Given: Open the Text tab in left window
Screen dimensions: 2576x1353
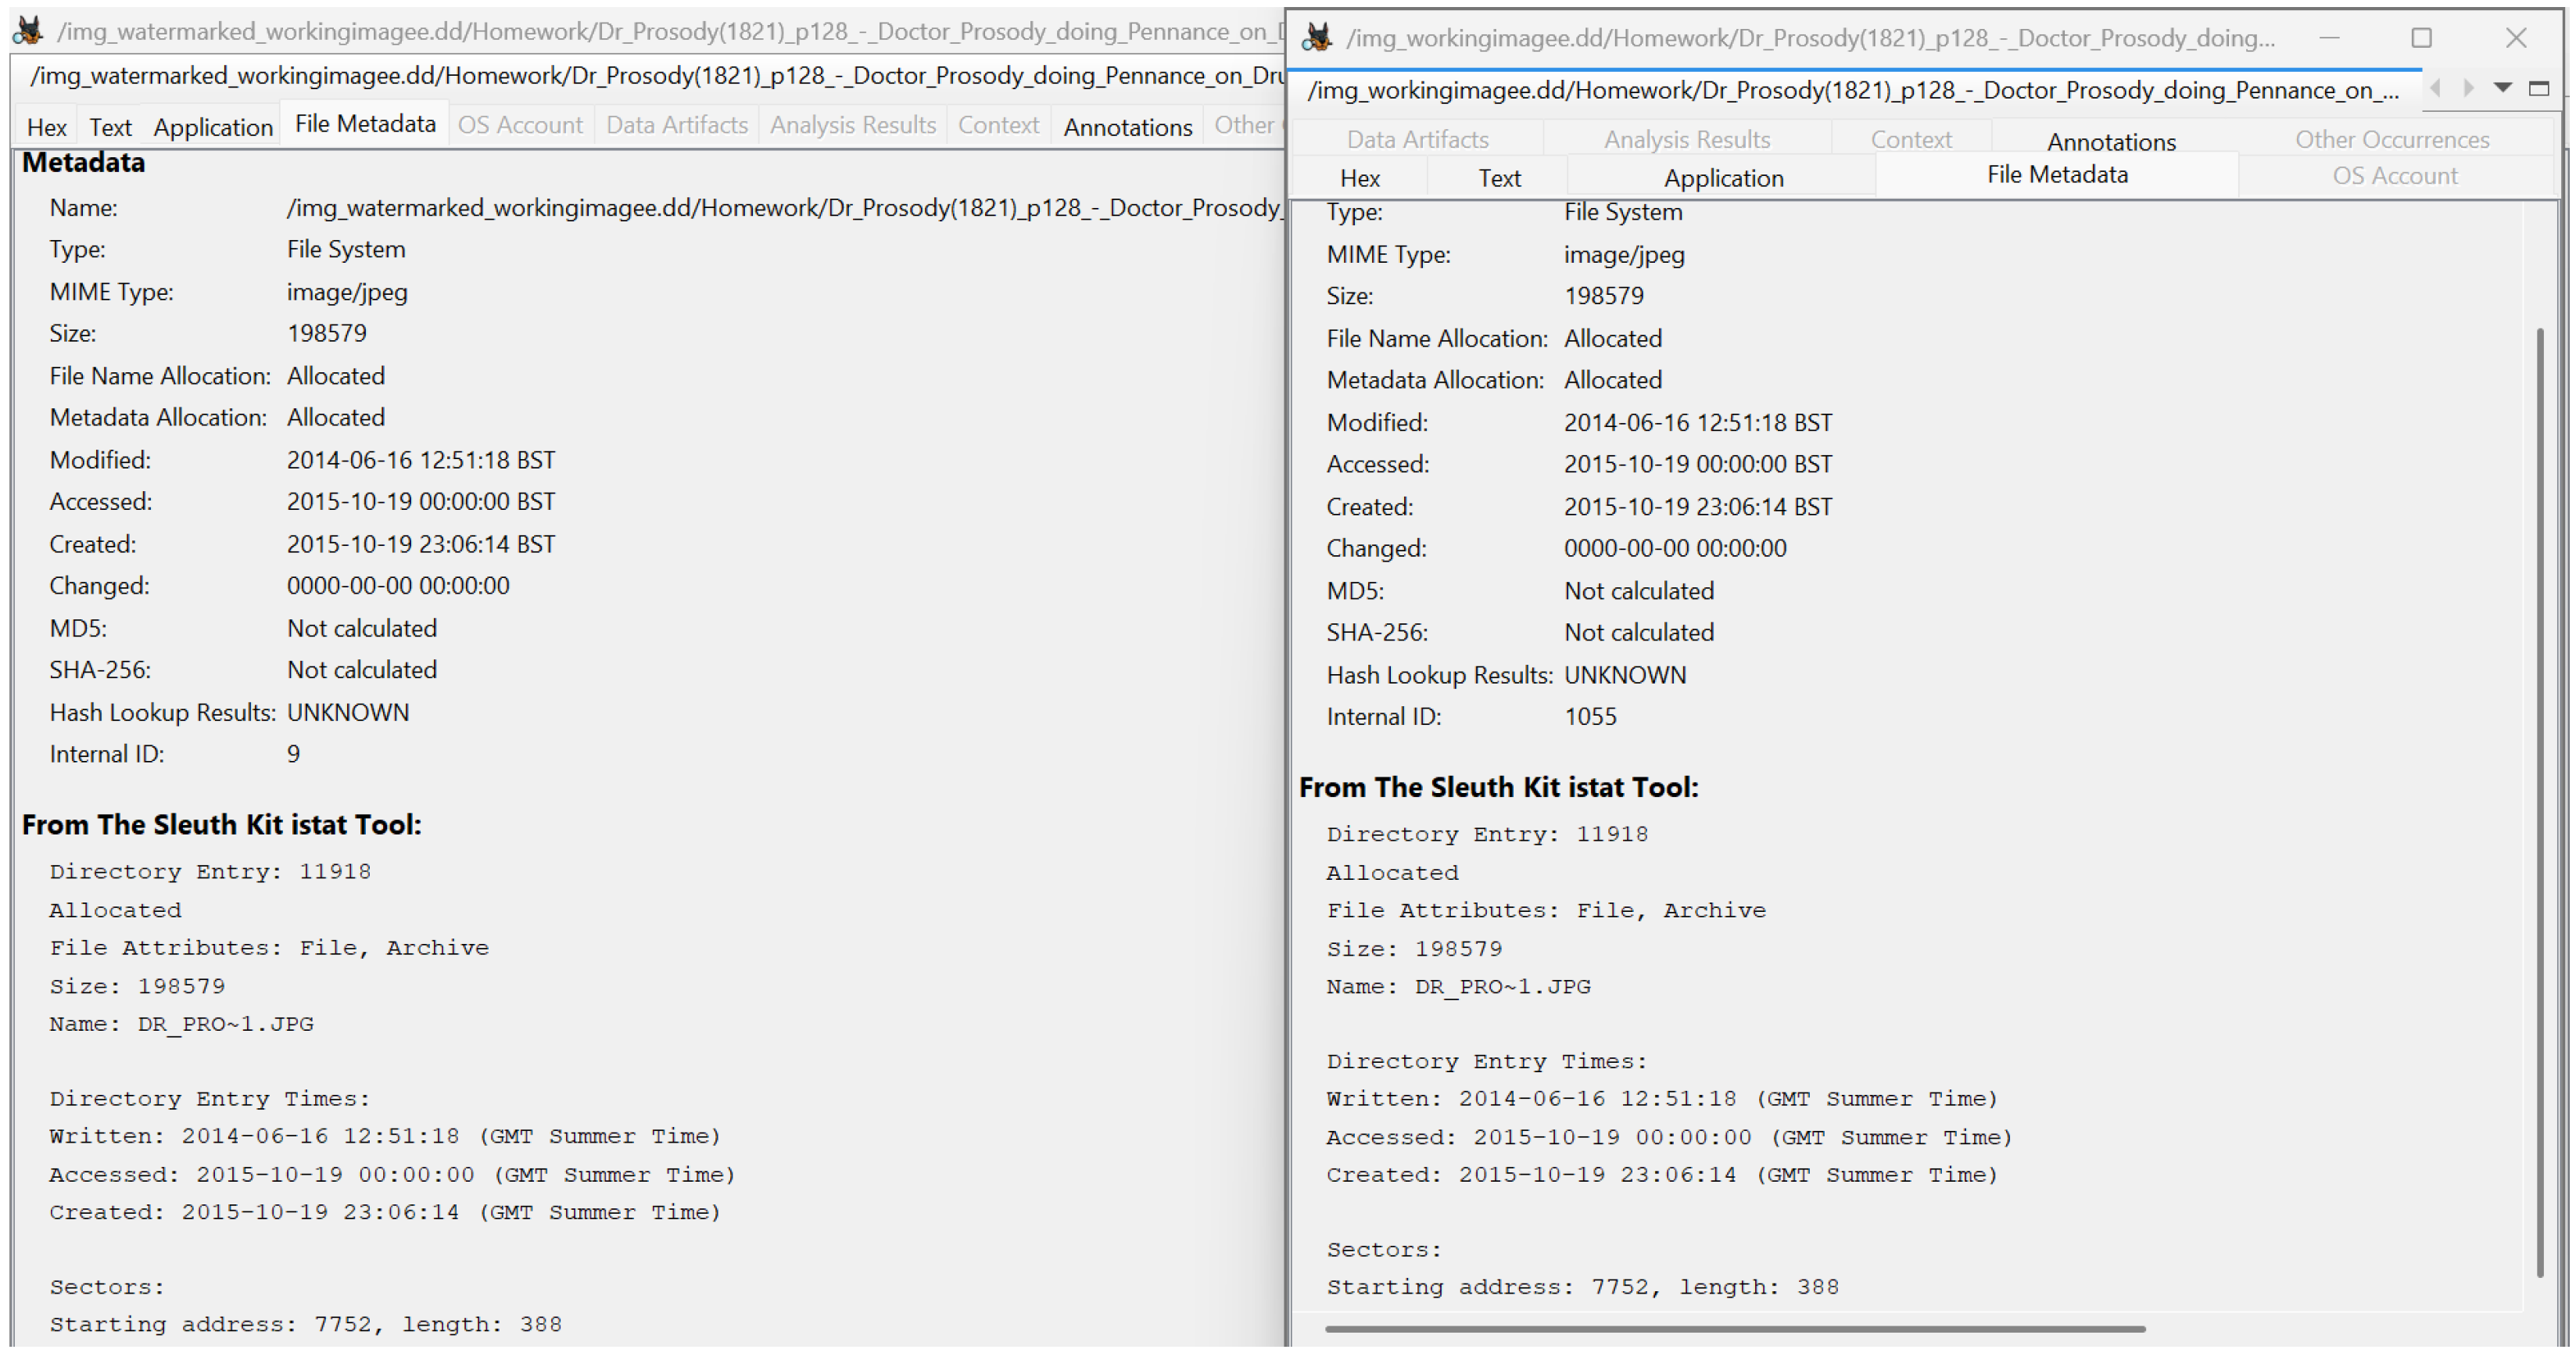Looking at the screenshot, I should [110, 127].
